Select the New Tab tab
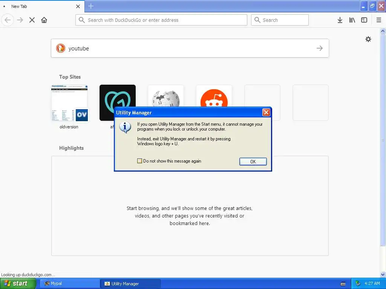The width and height of the screenshot is (386, 289). pos(42,6)
